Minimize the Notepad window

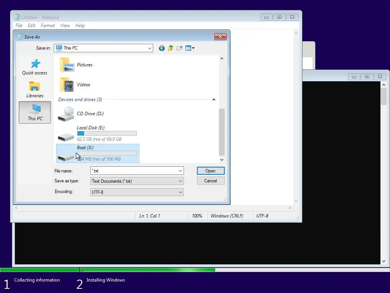coord(266,17)
